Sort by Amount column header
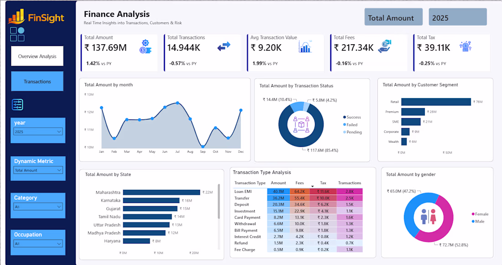502x265 pixels. pos(278,183)
